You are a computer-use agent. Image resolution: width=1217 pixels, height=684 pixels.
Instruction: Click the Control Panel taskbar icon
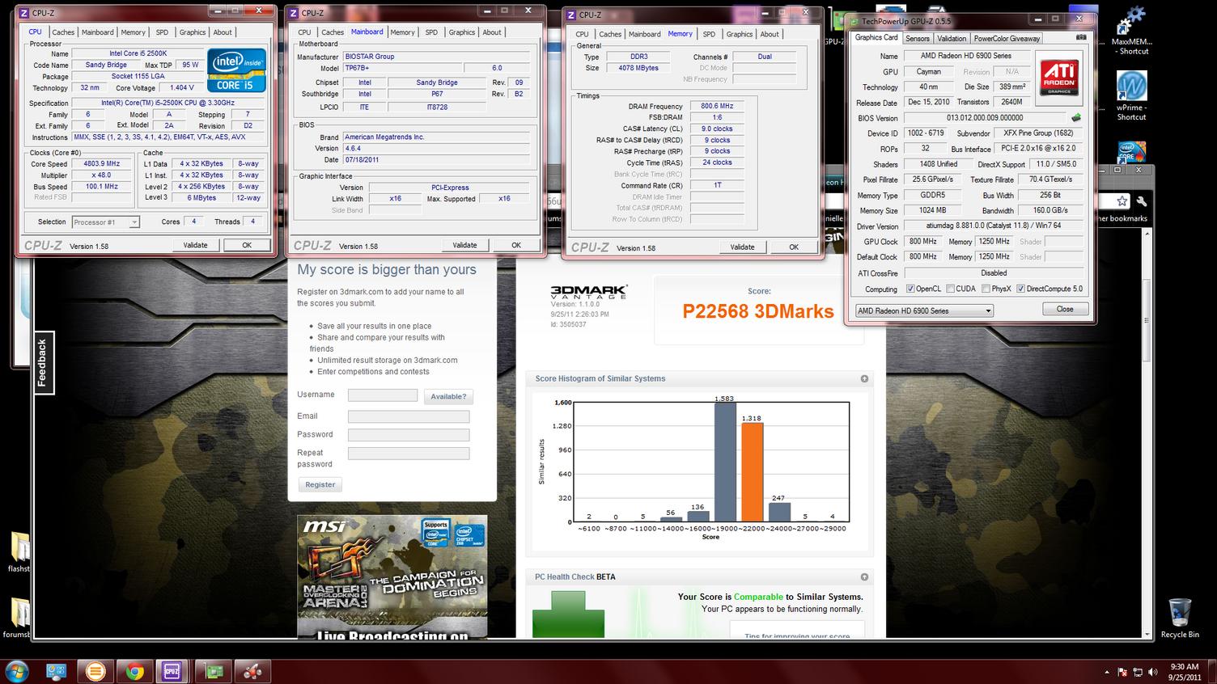click(57, 671)
